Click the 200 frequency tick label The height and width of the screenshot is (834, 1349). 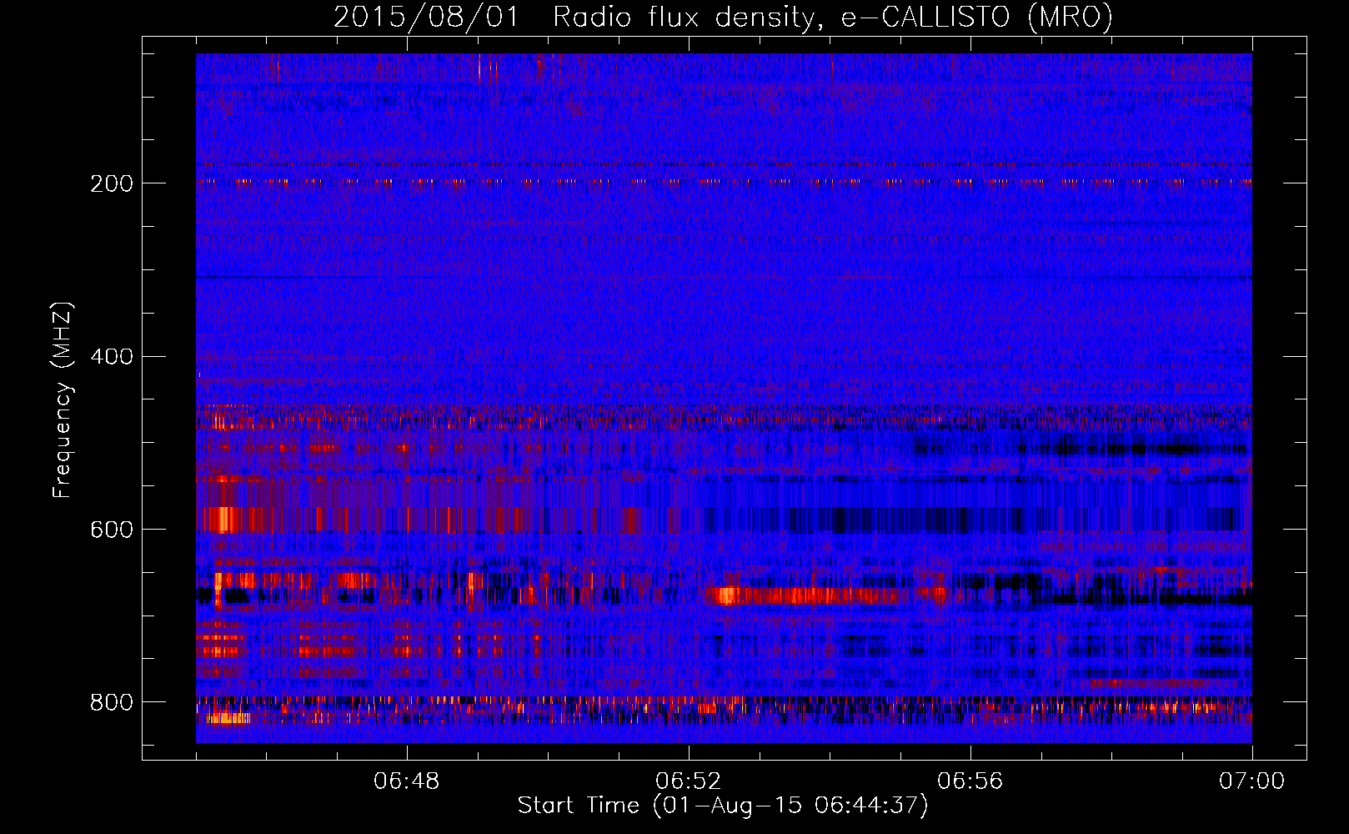(112, 183)
